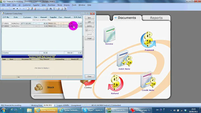Show hidden tray icons arrow
201x113 pixels.
[x=171, y=110]
